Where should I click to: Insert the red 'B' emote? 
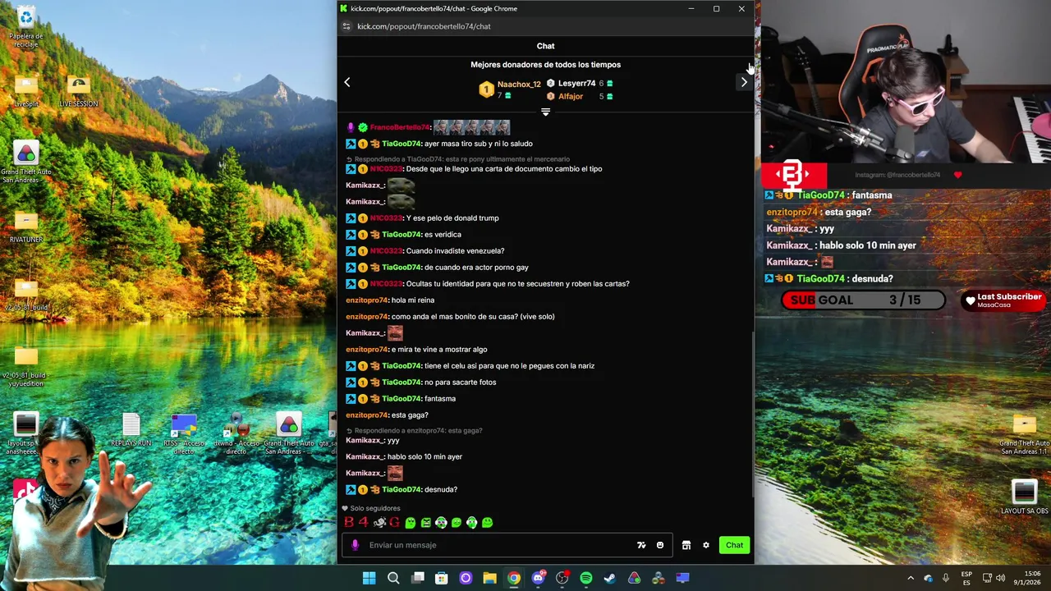pyautogui.click(x=349, y=522)
